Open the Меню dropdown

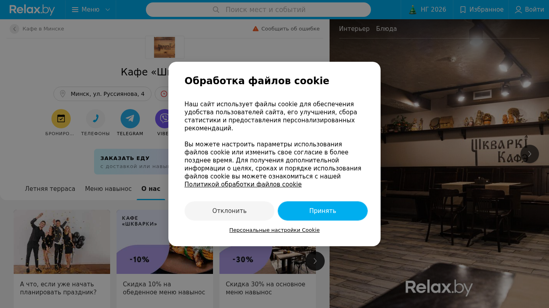click(91, 10)
